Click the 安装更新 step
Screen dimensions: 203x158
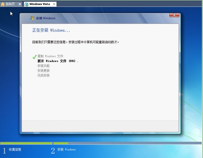pos(44,71)
